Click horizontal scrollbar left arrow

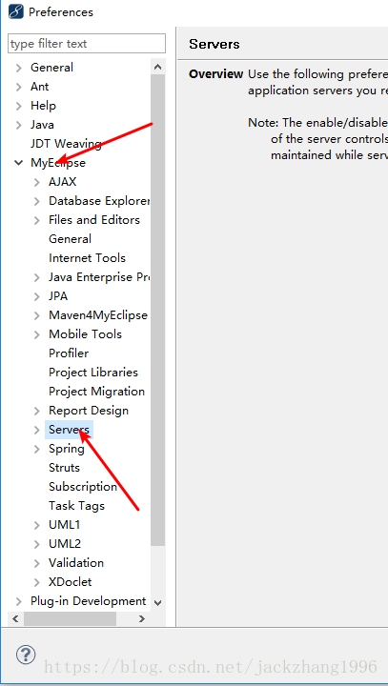tap(16, 618)
